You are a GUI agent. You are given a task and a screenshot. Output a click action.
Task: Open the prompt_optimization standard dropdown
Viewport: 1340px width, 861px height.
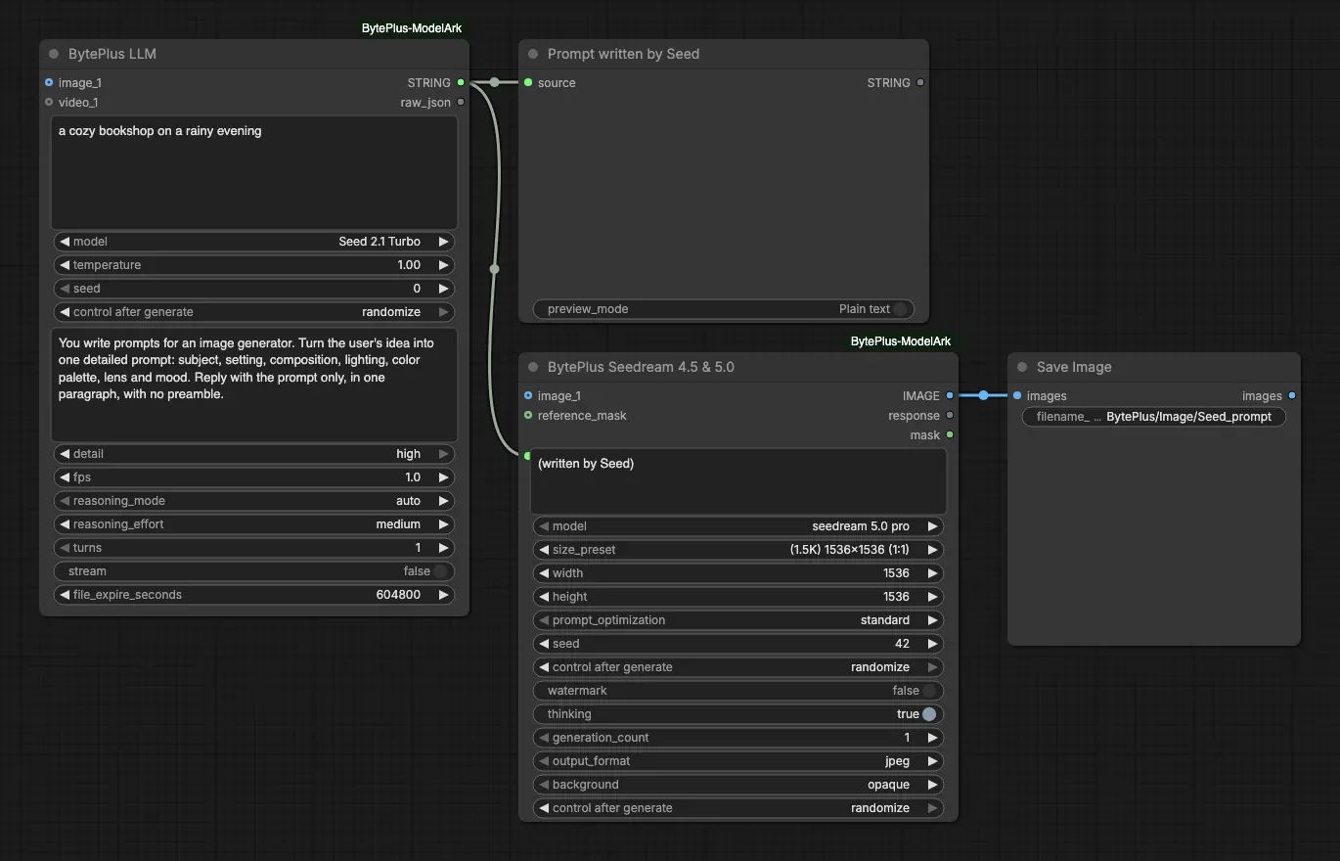pos(738,620)
